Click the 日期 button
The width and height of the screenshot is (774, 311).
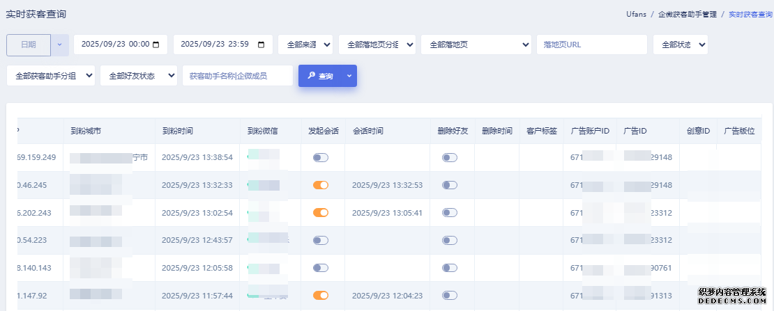tap(29, 45)
